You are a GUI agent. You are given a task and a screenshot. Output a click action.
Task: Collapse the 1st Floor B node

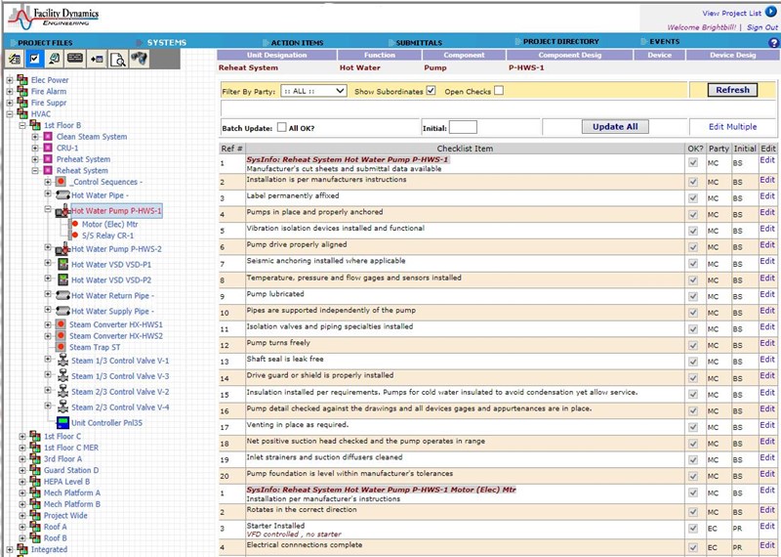point(22,125)
